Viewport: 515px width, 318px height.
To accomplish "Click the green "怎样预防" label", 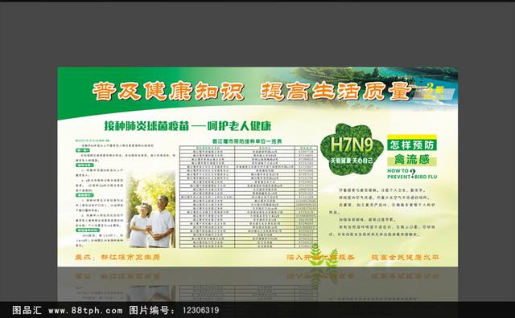I will 412,145.
